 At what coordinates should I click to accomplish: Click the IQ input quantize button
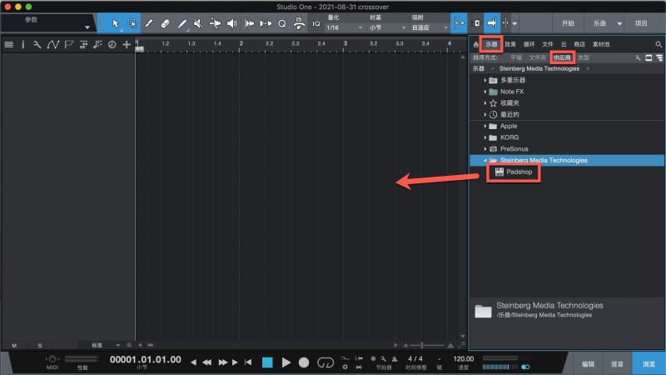point(316,24)
